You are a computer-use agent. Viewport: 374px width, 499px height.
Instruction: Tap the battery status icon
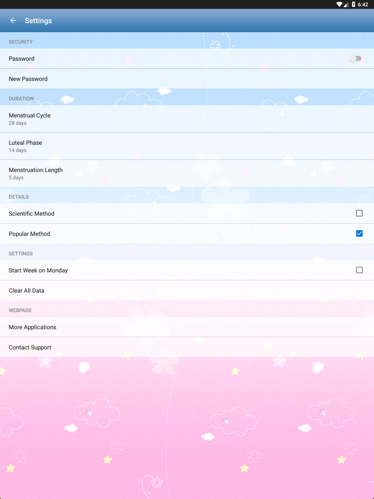(x=353, y=4)
